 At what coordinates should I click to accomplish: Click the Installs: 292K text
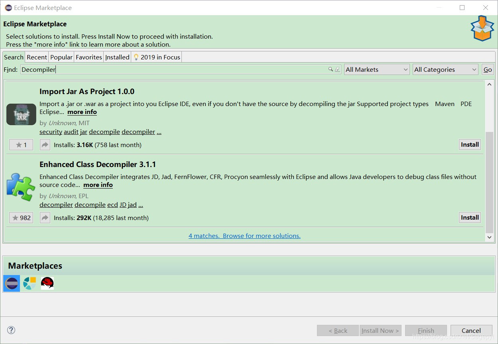click(x=73, y=218)
